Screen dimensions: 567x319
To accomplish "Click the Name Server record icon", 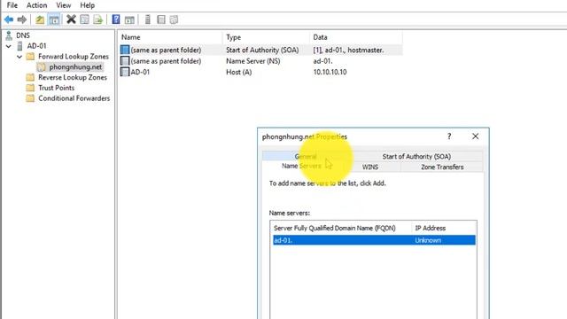I will [x=125, y=61].
